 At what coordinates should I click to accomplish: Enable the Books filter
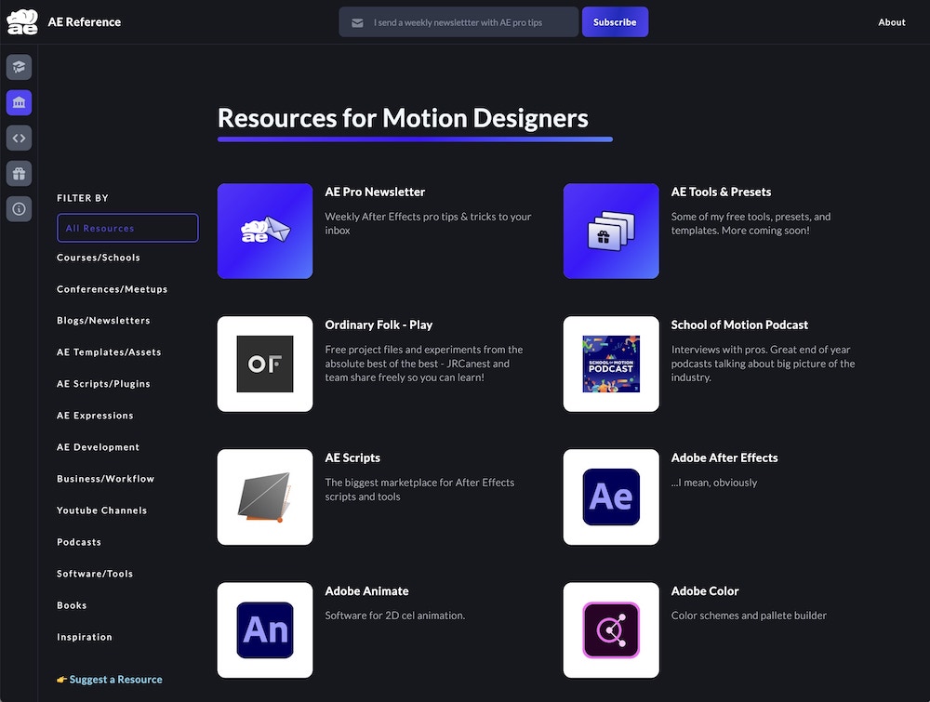72,604
